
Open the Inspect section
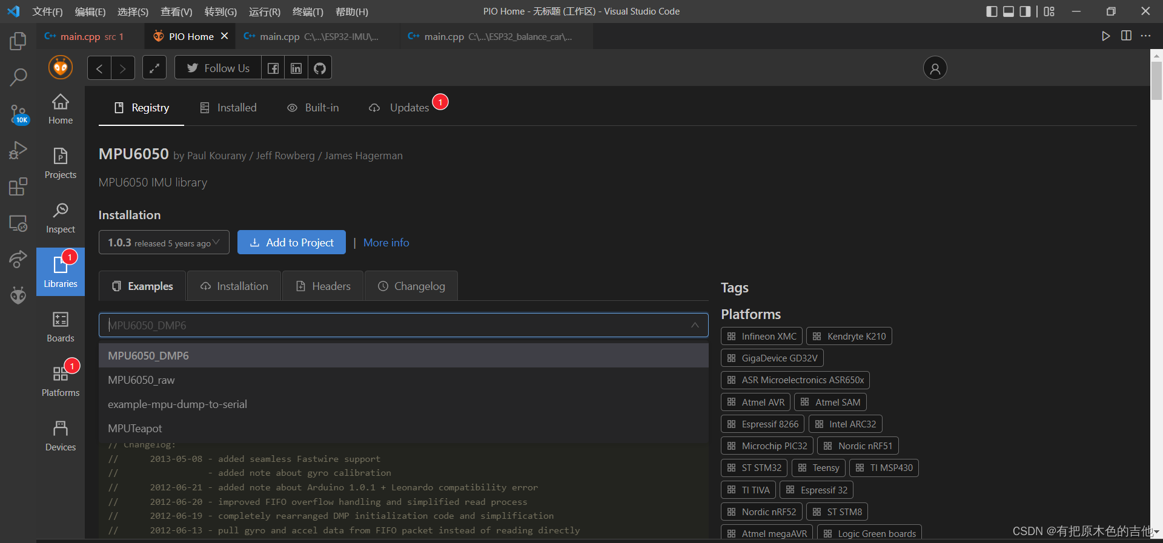point(61,218)
